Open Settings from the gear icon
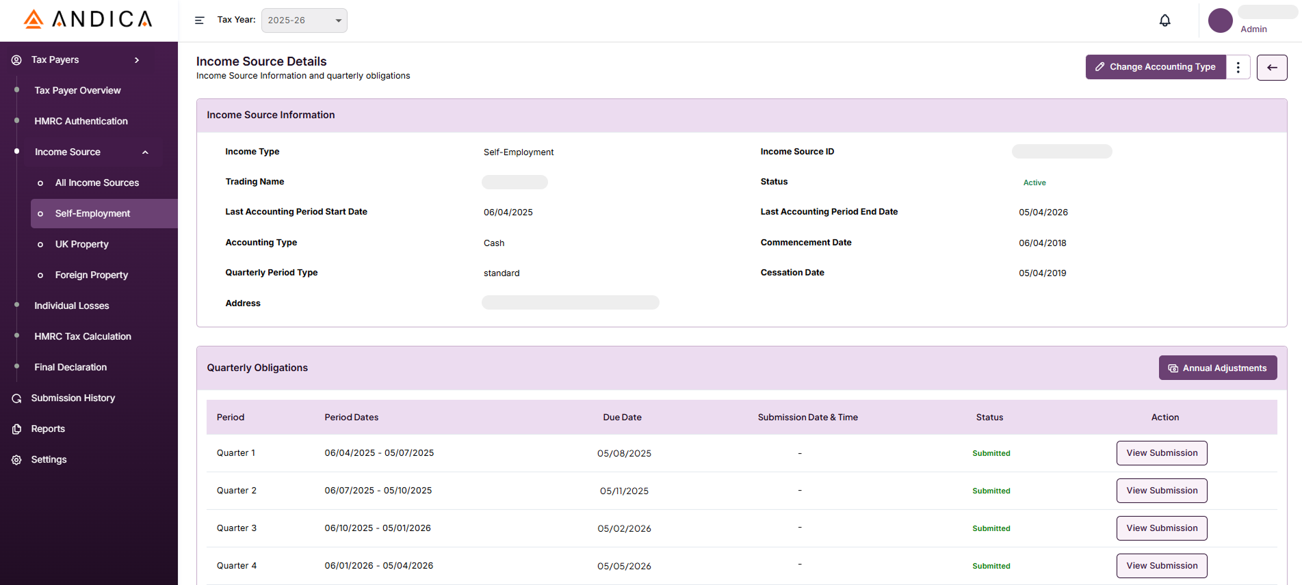 (16, 460)
